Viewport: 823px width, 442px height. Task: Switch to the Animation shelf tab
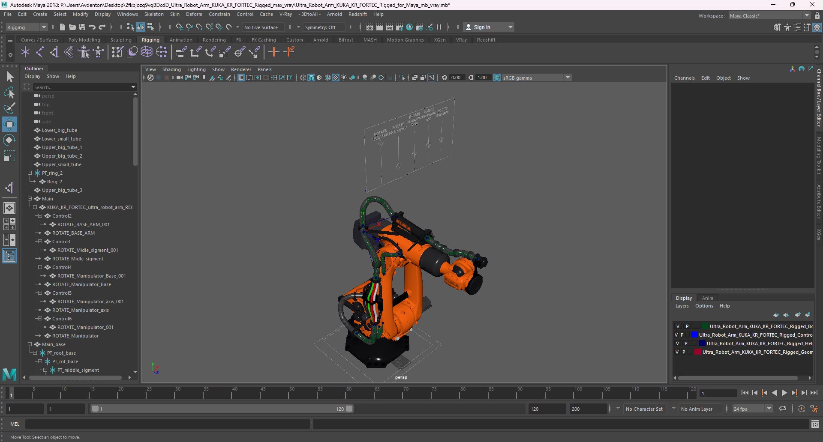181,40
